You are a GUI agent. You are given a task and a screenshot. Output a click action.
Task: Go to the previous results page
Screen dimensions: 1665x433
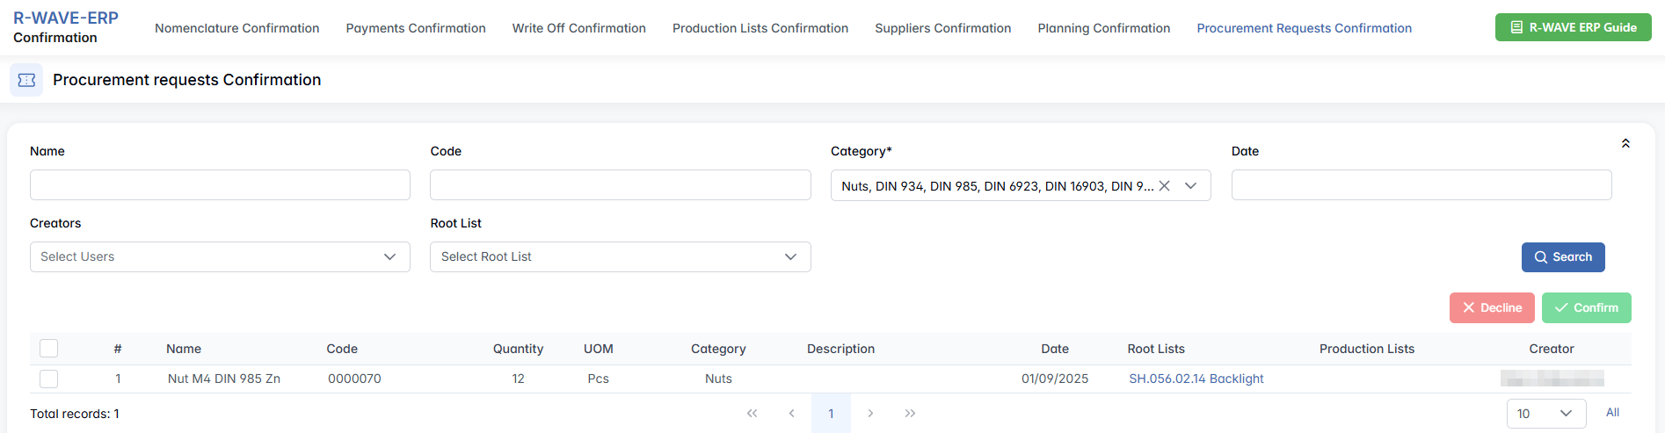[791, 413]
